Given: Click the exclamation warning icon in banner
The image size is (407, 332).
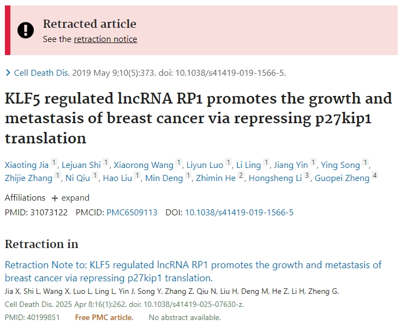Looking at the screenshot, I should [26, 30].
